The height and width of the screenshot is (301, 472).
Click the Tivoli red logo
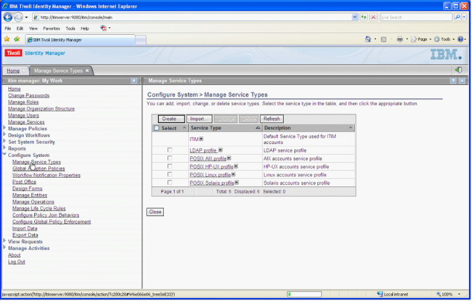click(13, 53)
